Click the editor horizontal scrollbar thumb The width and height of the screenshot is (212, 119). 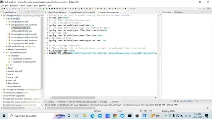74,98
